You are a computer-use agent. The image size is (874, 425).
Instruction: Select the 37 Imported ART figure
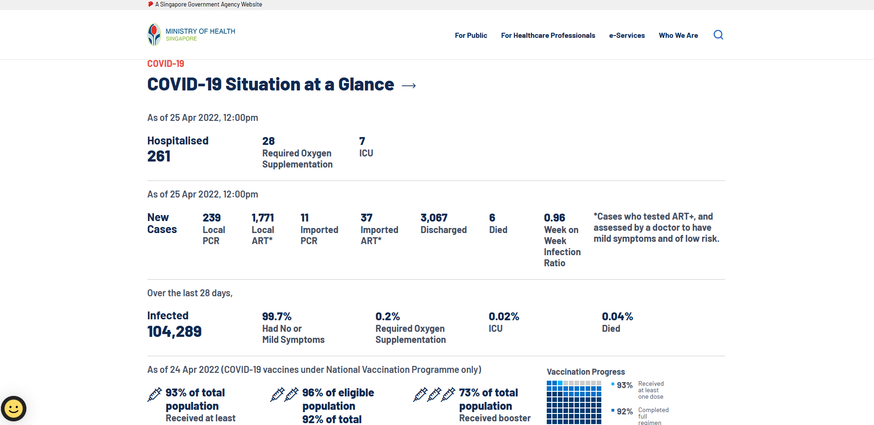379,229
